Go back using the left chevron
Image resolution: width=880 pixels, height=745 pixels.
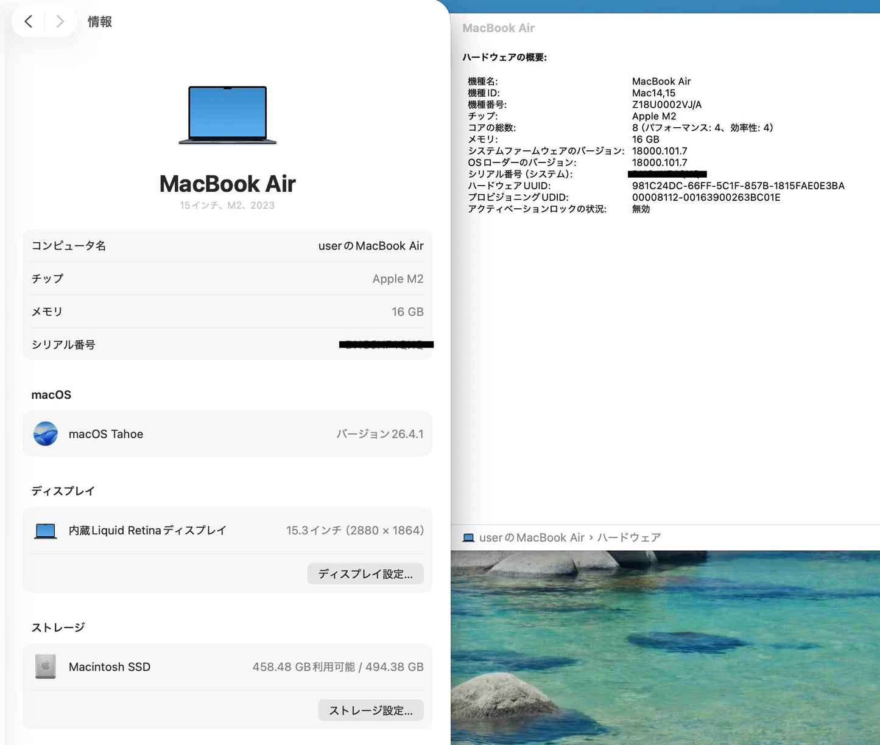coord(28,22)
